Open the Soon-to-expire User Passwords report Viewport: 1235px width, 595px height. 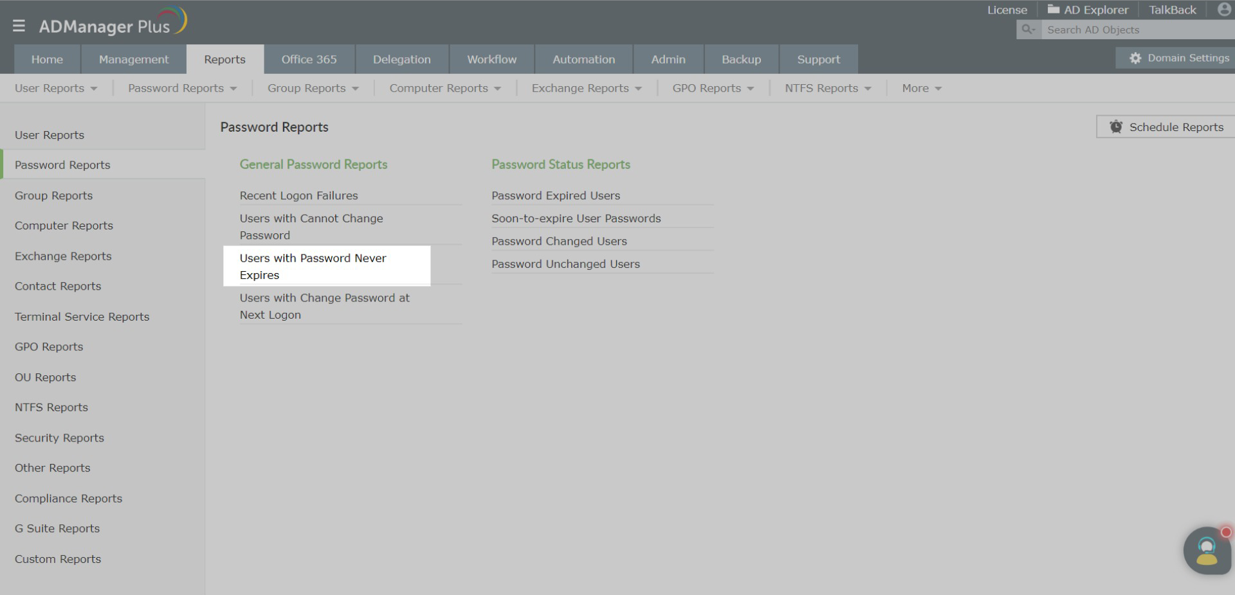click(x=576, y=218)
